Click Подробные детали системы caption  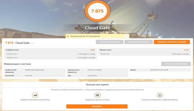coord(97,100)
